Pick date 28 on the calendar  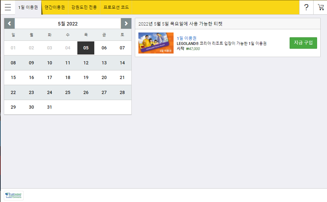pos(122,92)
